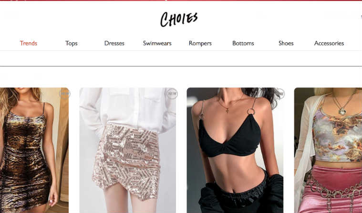Select the Accessories category

point(329,43)
